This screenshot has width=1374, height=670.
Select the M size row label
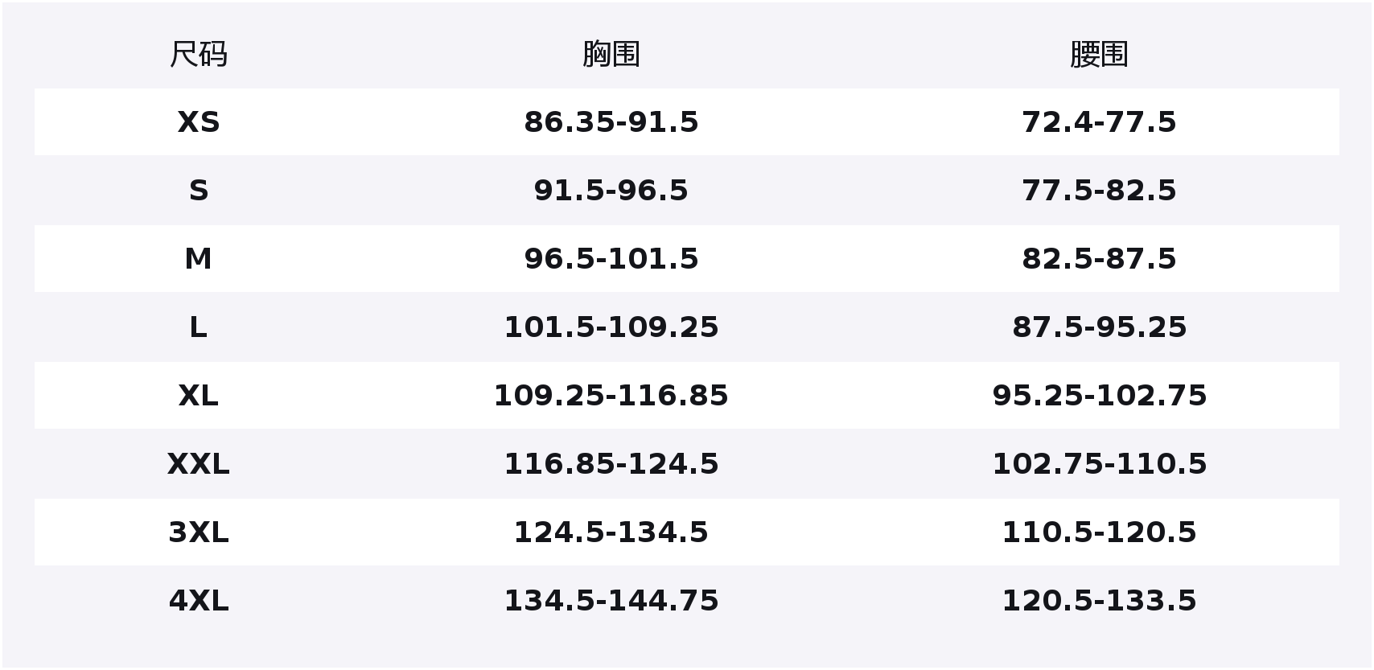pos(198,259)
